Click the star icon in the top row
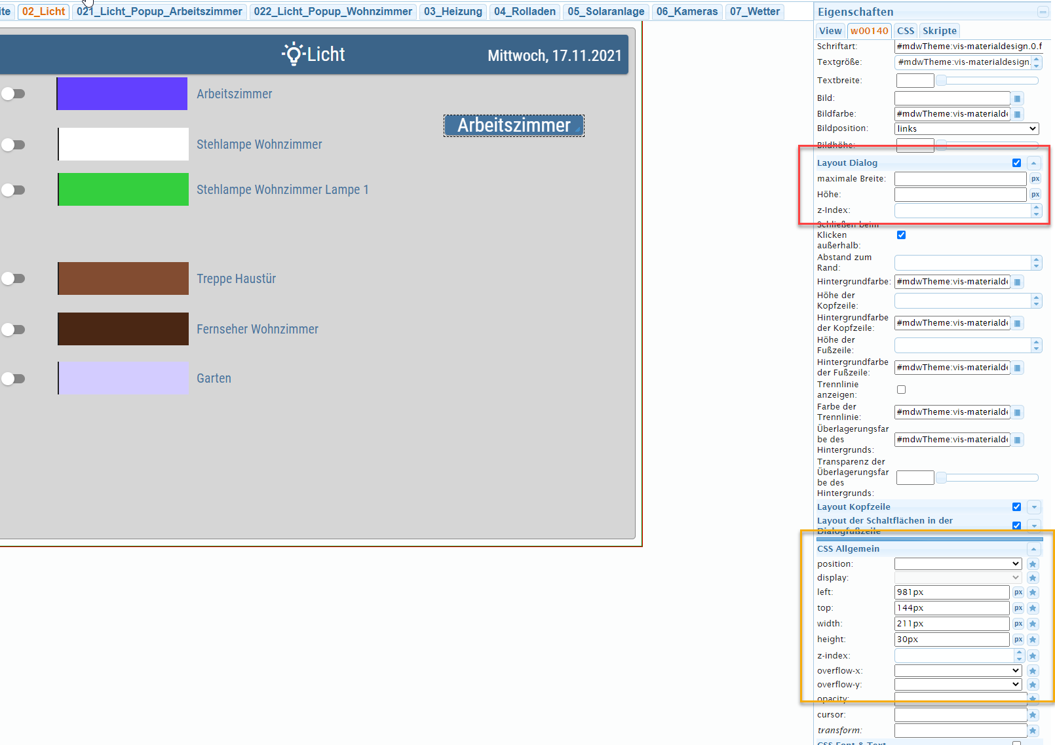1055x745 pixels. 1033,608
